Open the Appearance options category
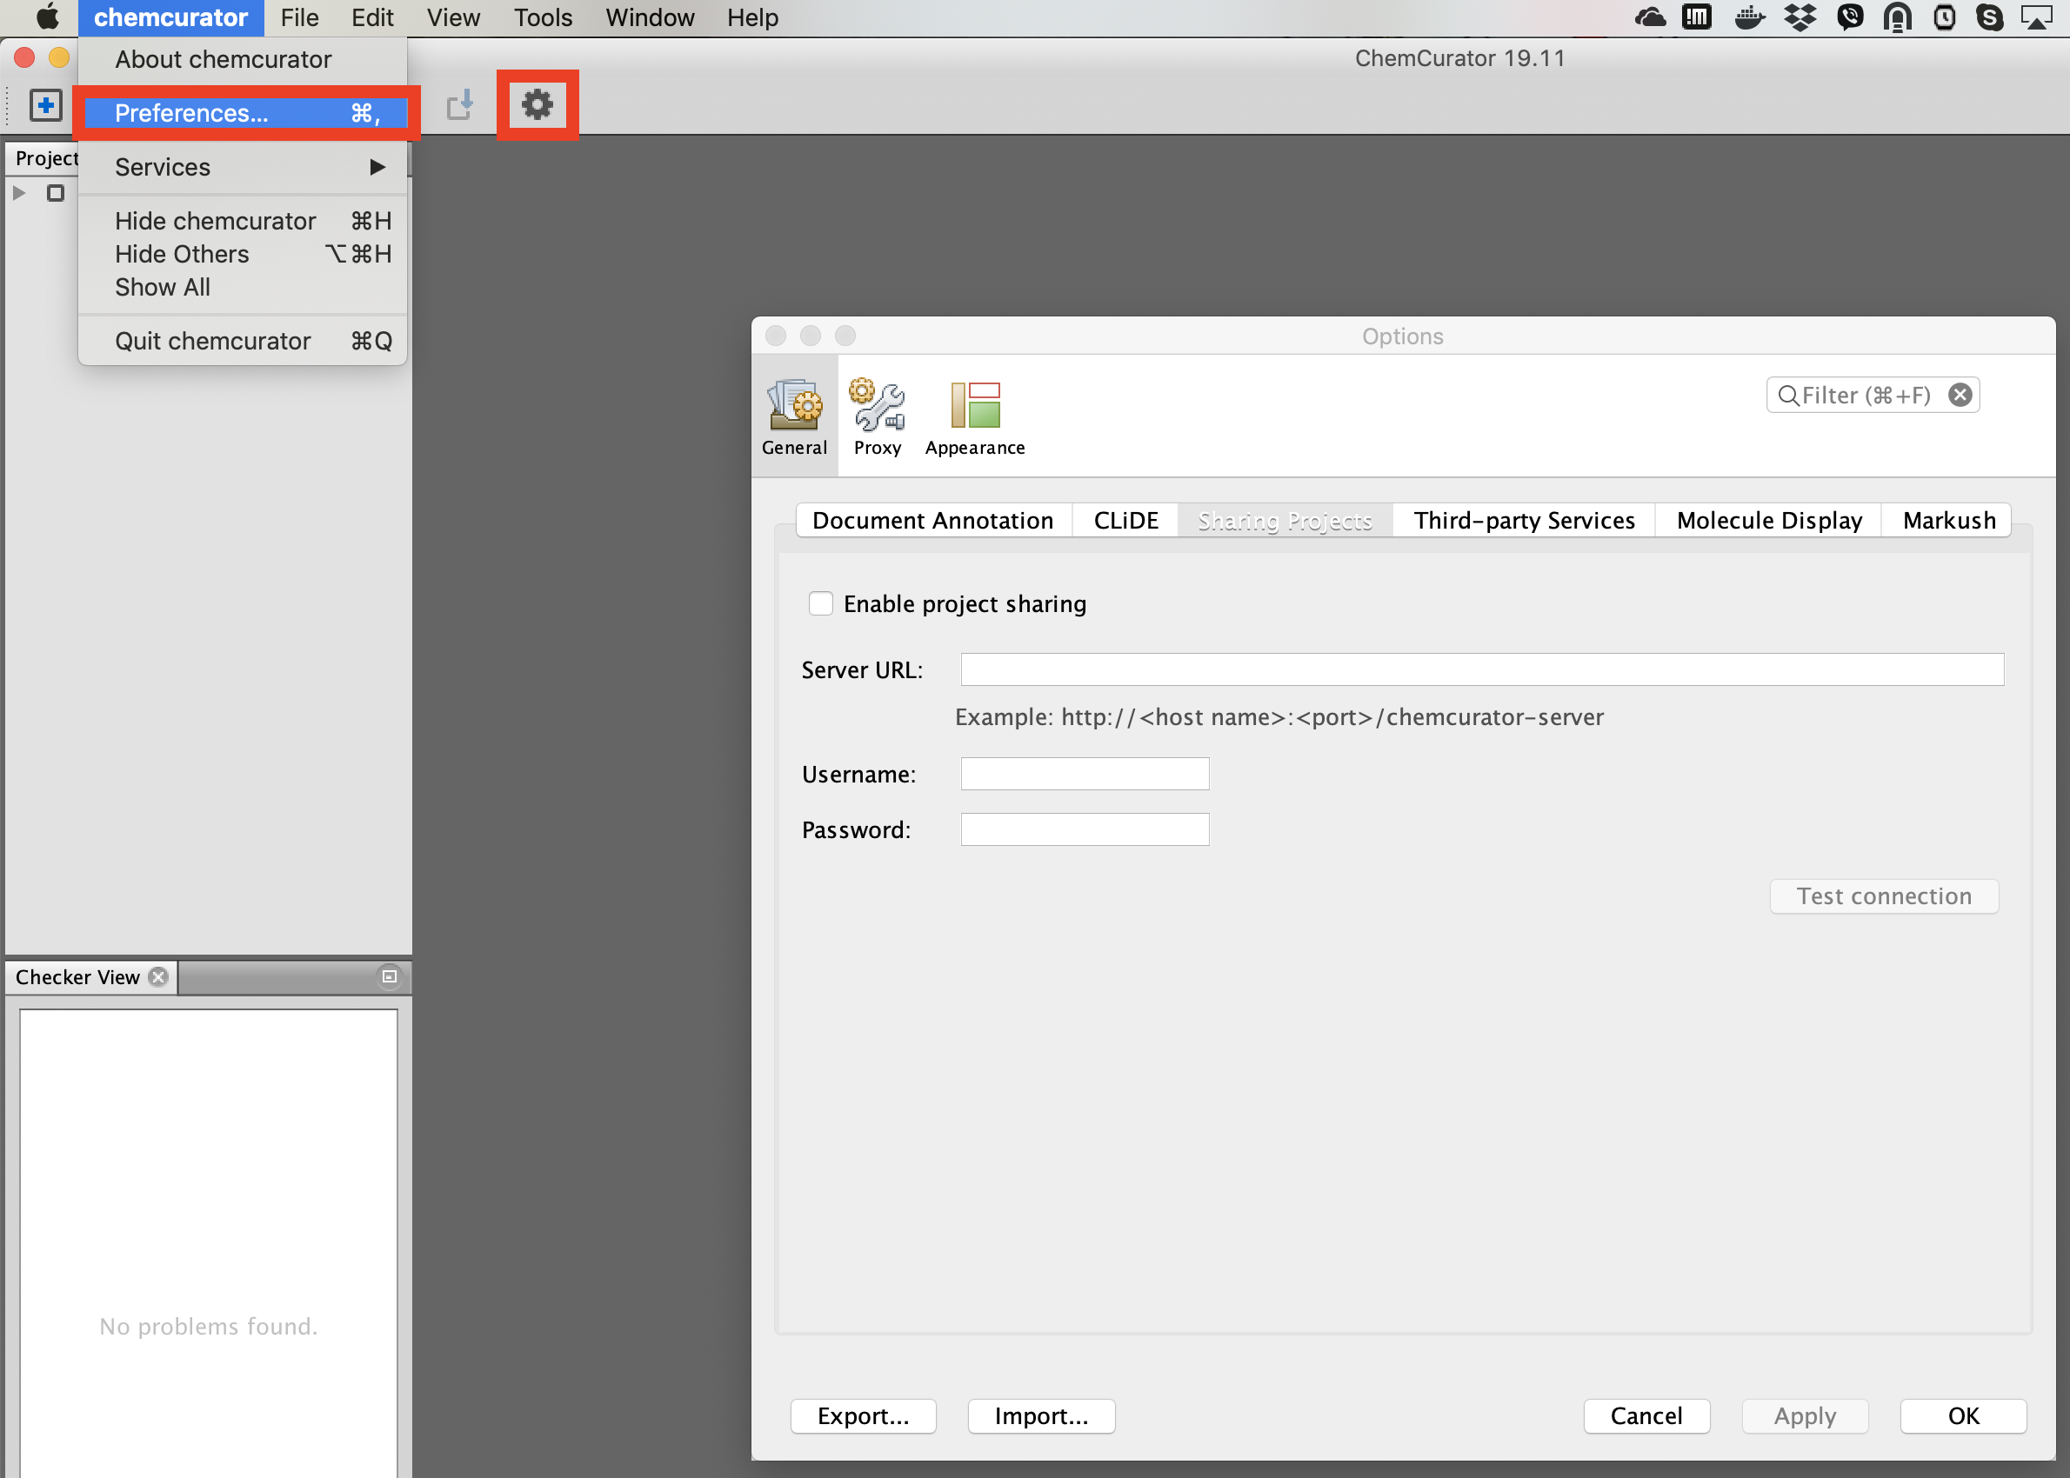The width and height of the screenshot is (2070, 1478). tap(974, 416)
